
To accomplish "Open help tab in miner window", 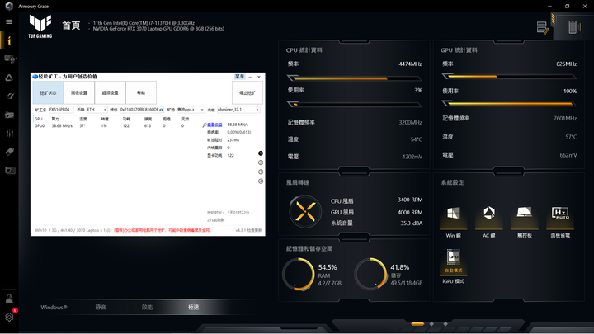I will coord(141,92).
